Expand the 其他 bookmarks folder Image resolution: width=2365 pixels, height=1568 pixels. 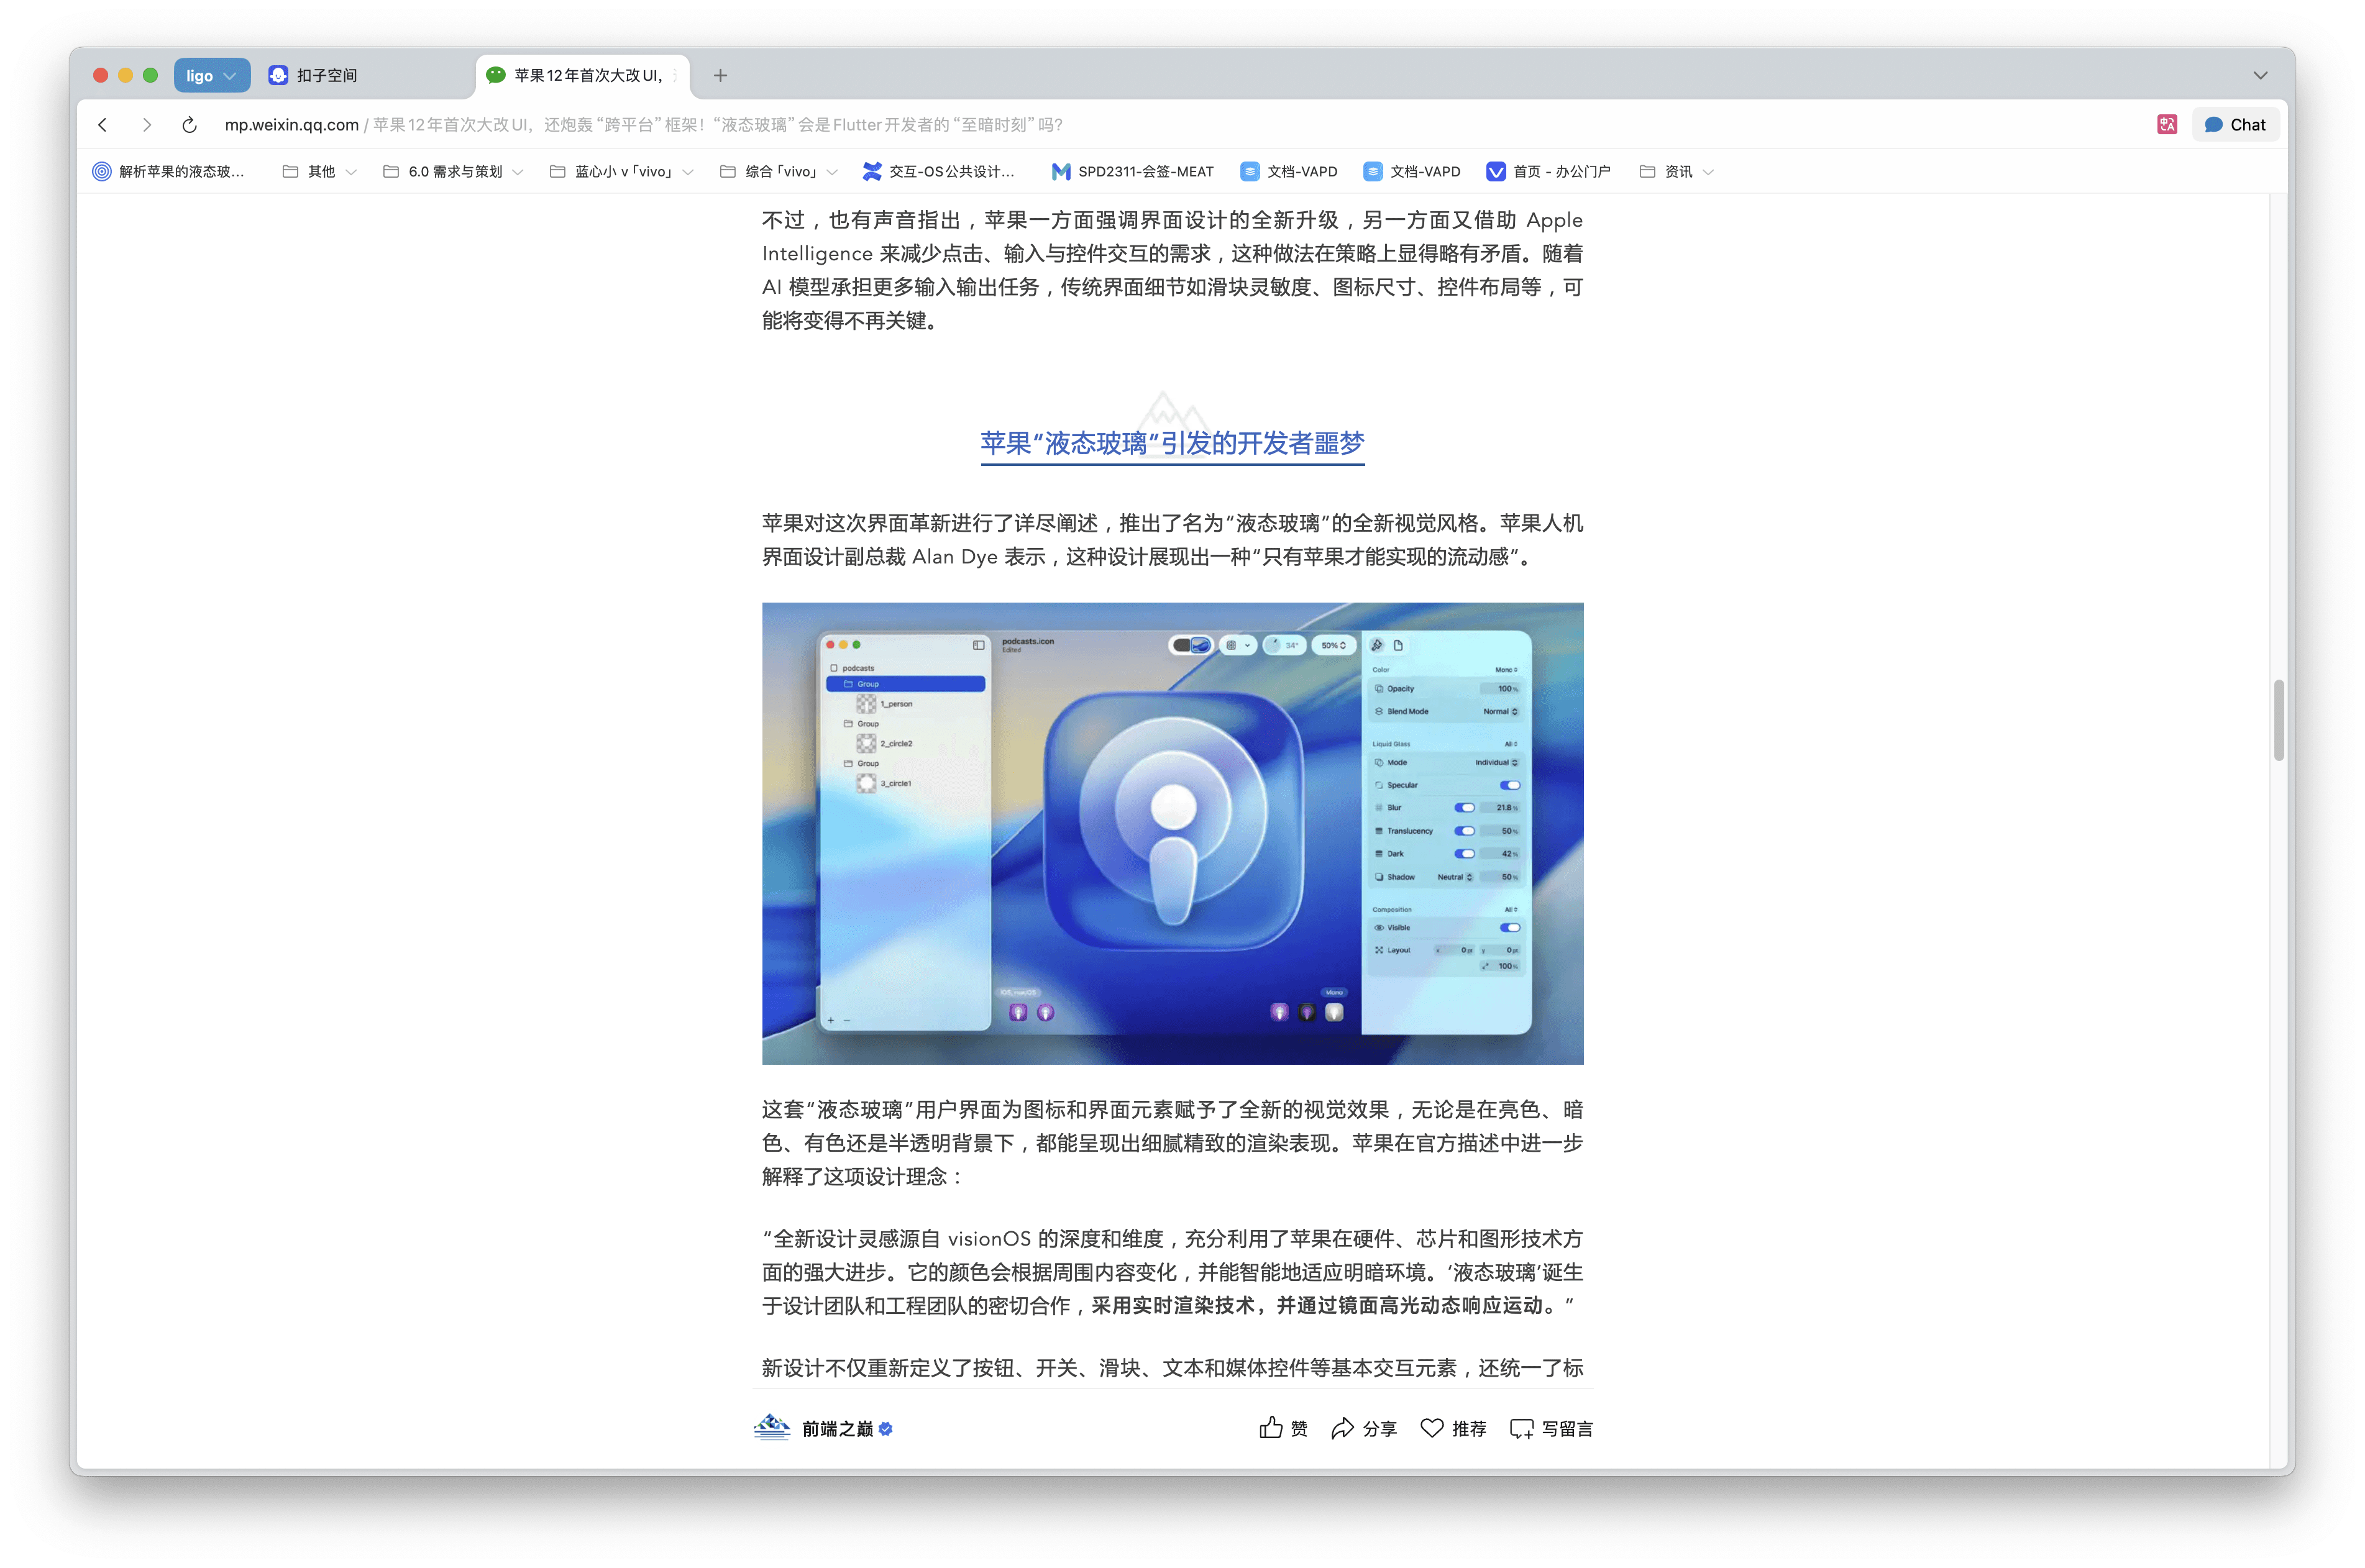pos(320,172)
